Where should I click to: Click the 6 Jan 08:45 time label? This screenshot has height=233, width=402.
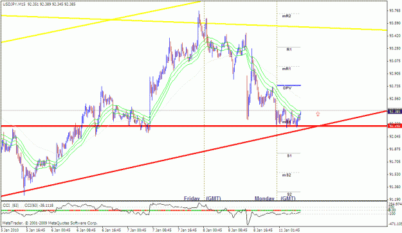pos(86,230)
